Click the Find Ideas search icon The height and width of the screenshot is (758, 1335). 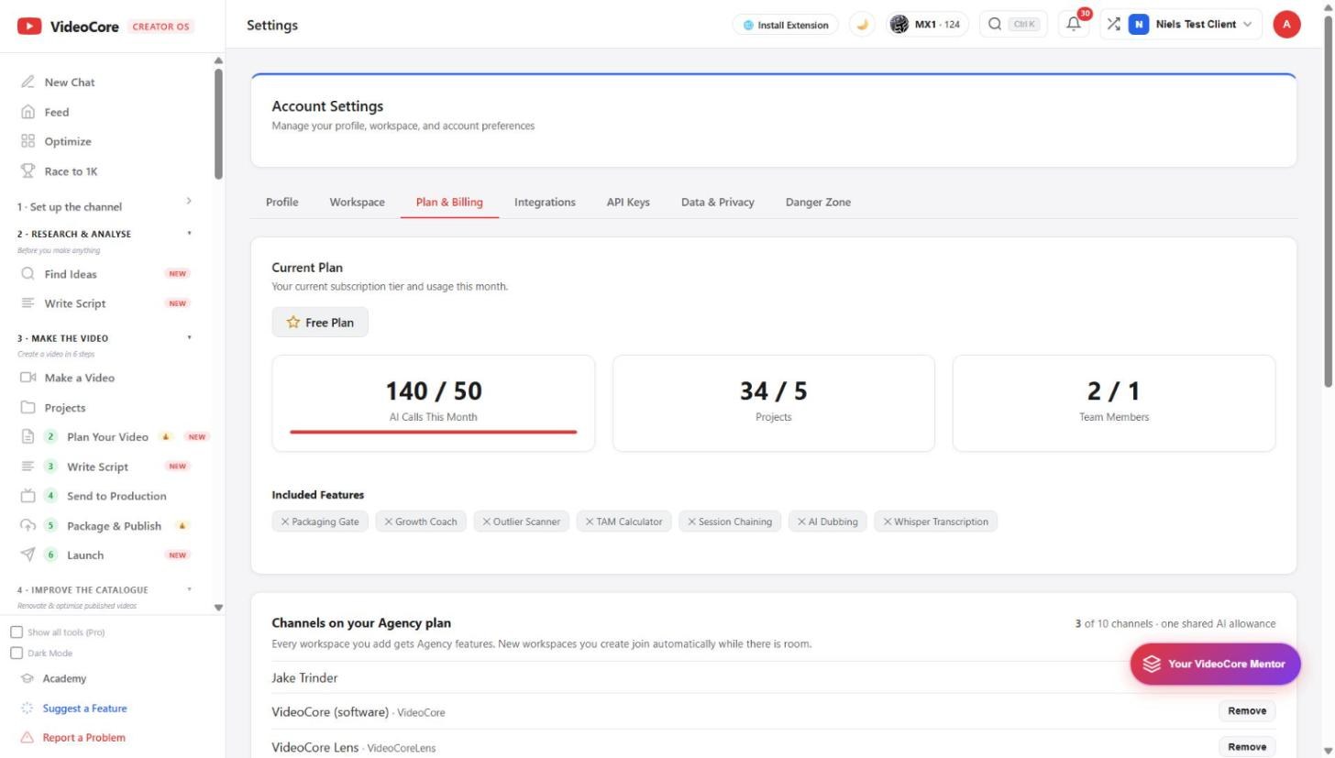(x=28, y=274)
